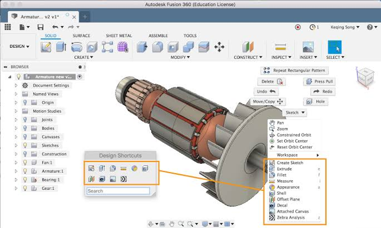Open the Sketch dropdown in marking menu
381x228 pixels.
pos(295,112)
